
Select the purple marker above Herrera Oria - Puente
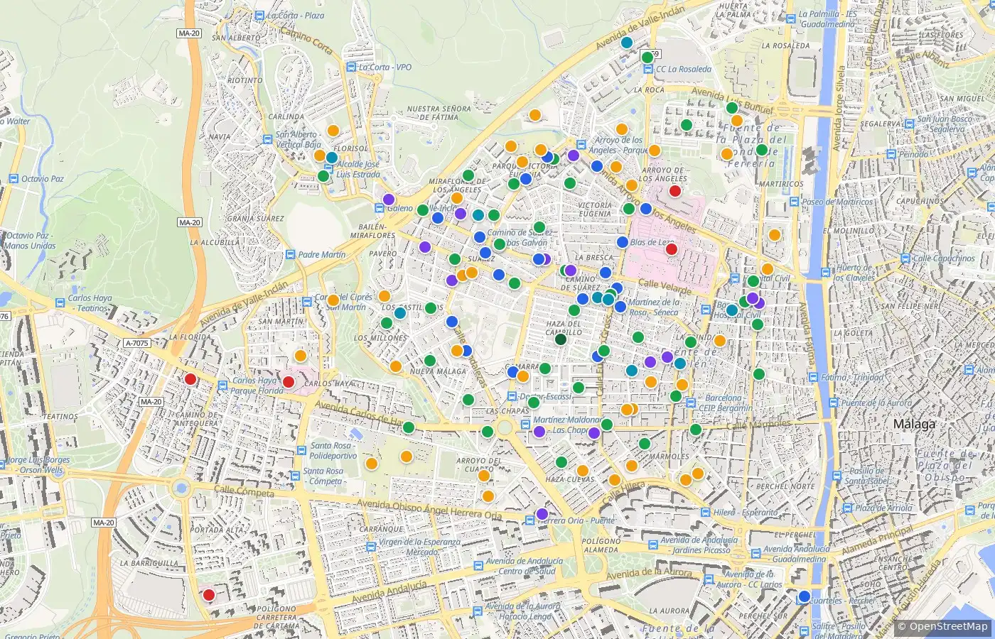542,514
